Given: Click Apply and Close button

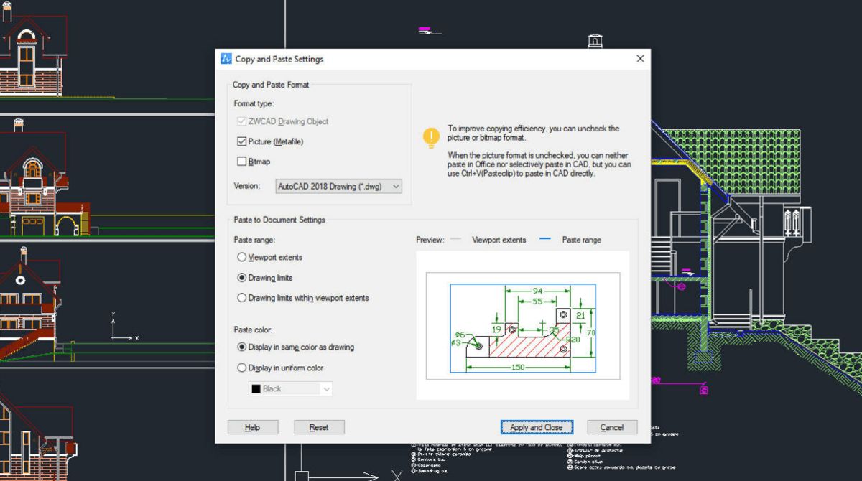Looking at the screenshot, I should click(537, 427).
